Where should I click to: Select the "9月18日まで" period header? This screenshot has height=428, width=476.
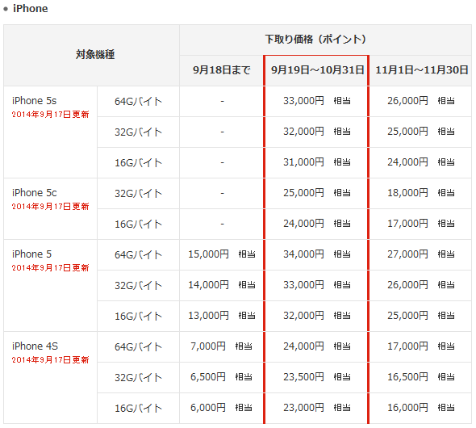pos(222,70)
